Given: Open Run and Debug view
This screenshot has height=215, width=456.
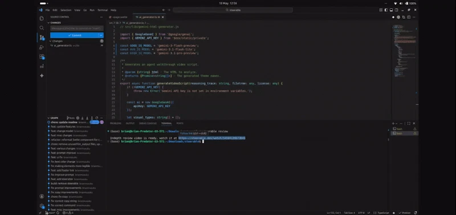Looking at the screenshot, I should point(42,47).
